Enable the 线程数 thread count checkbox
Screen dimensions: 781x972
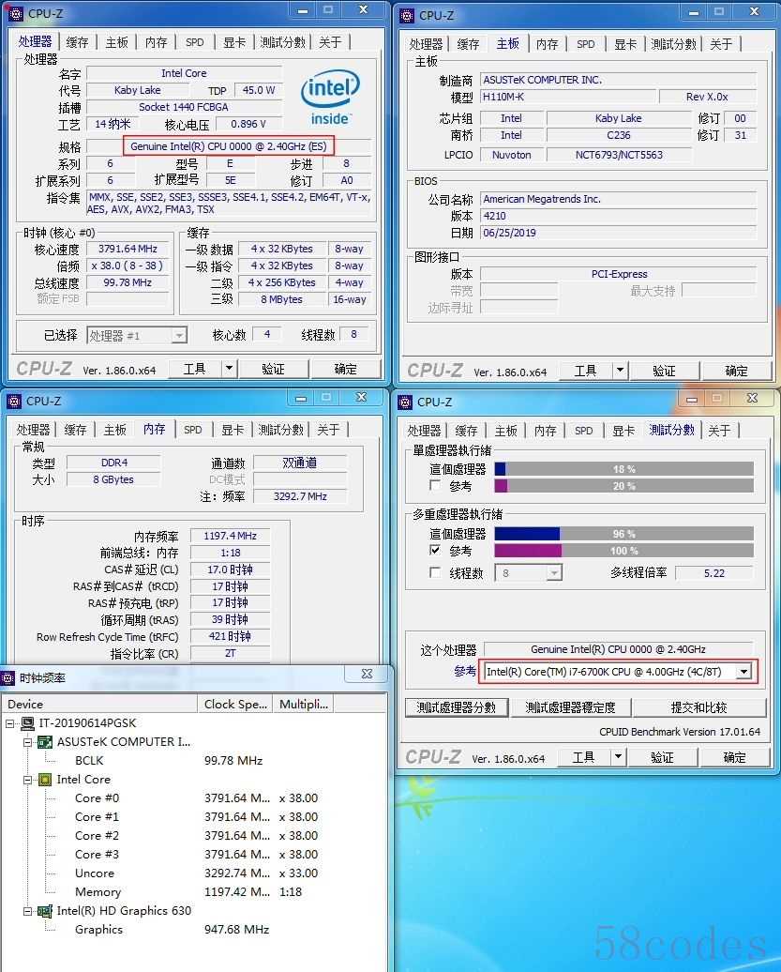[x=435, y=572]
